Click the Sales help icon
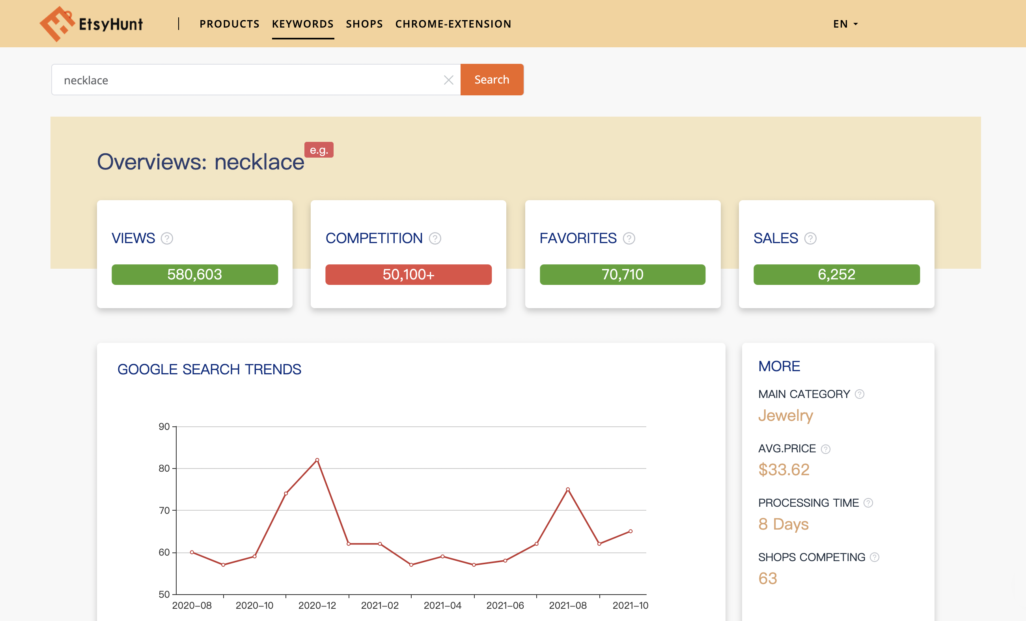This screenshot has height=621, width=1026. click(x=810, y=238)
